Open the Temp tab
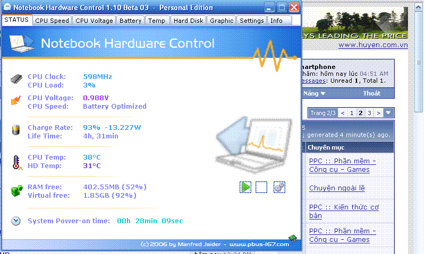This screenshot has width=425, height=254. (156, 21)
